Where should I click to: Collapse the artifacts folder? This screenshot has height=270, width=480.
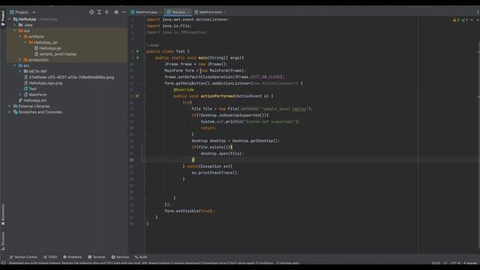click(x=20, y=37)
